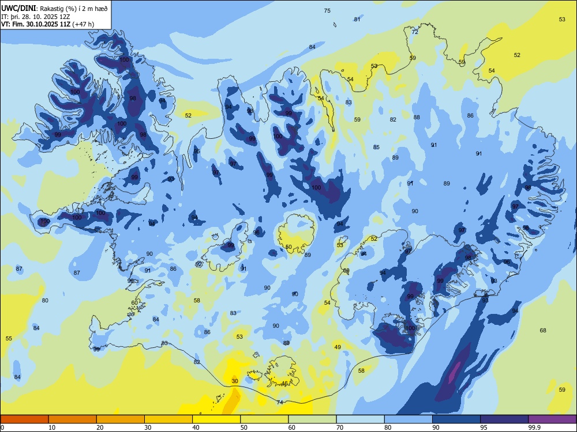The width and height of the screenshot is (577, 432).
Task: Click the navy 95–99.9 legend swatch
Action: (504, 419)
